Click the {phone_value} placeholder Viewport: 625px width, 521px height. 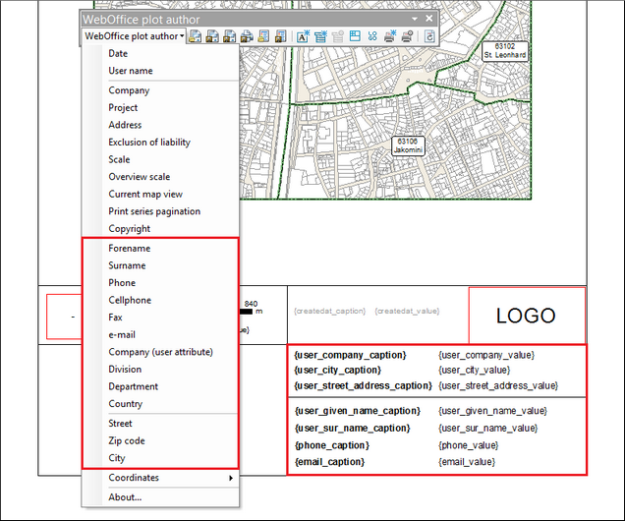click(469, 445)
